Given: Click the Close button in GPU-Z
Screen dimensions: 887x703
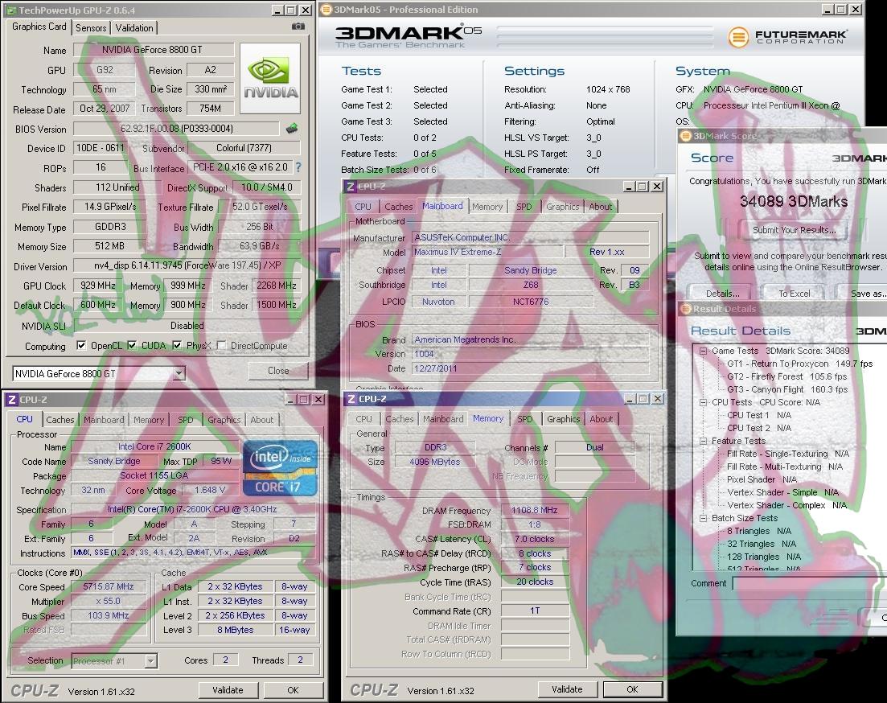Looking at the screenshot, I should click(278, 371).
